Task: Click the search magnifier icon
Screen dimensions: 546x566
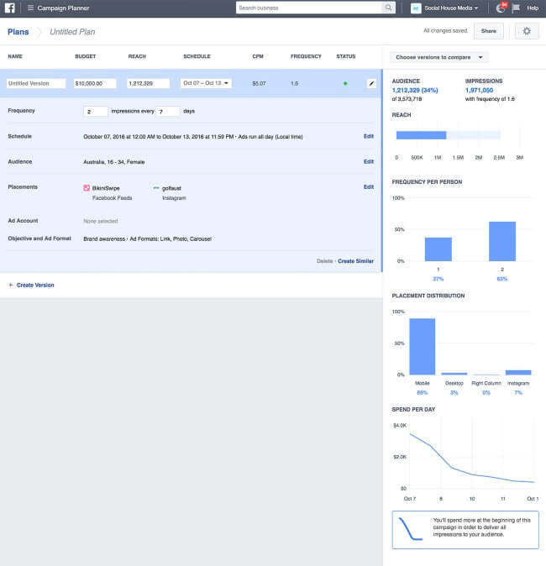Action: pyautogui.click(x=388, y=8)
